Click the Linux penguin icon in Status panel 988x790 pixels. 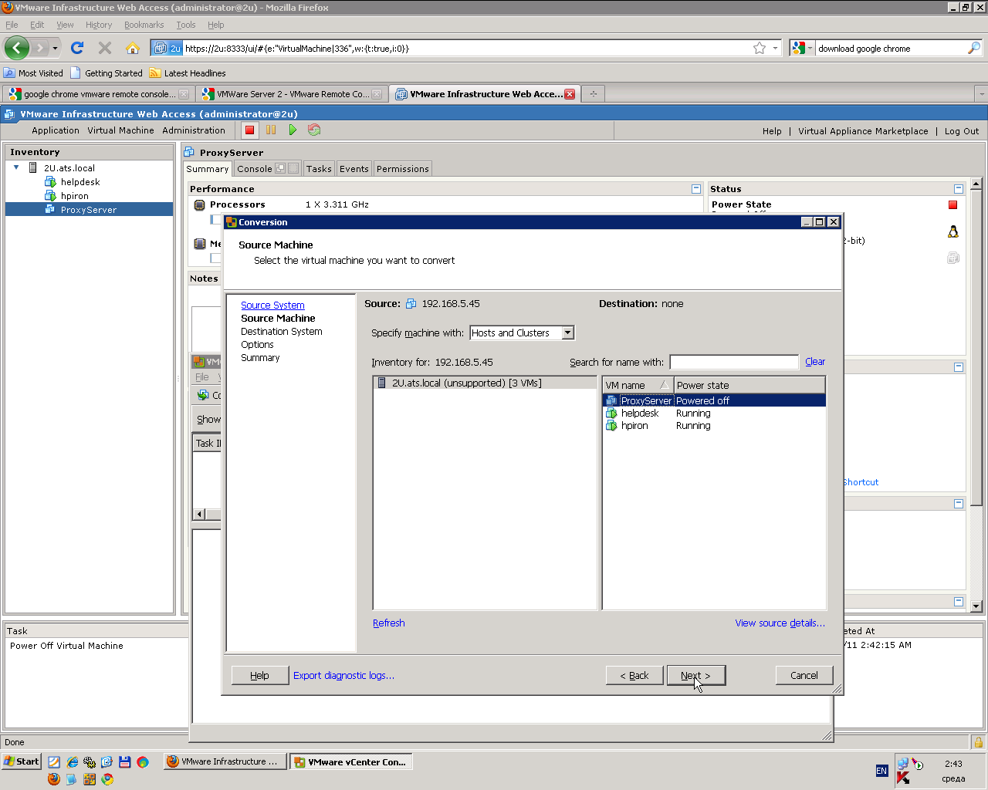point(953,231)
